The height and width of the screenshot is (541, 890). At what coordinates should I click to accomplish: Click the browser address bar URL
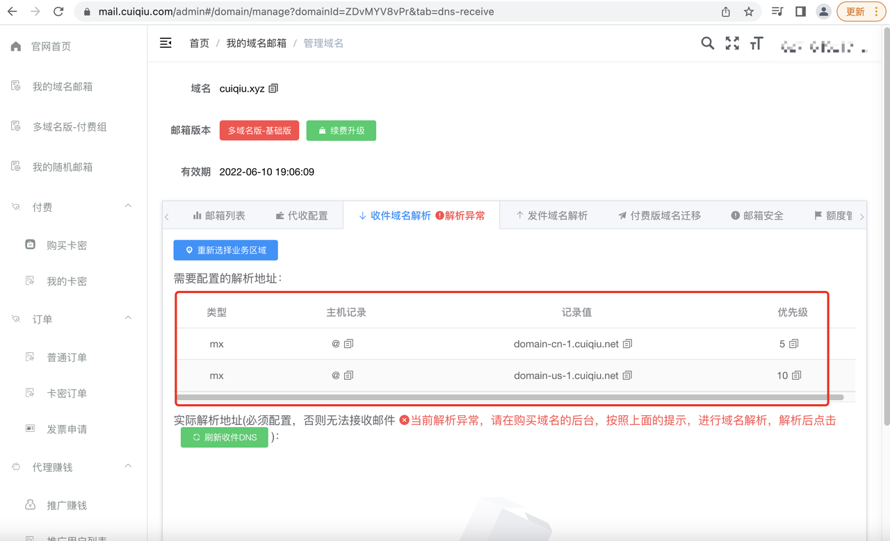coord(296,12)
